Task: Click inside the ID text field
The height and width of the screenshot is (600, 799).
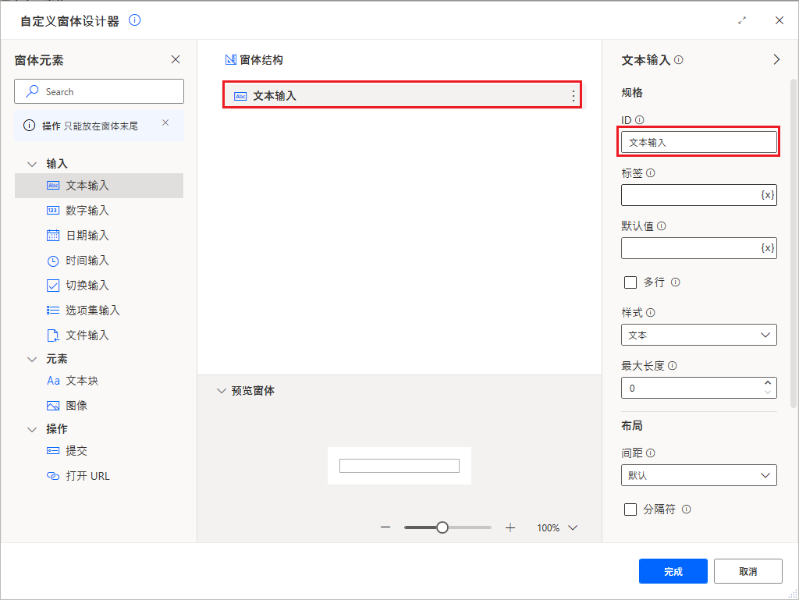Action: point(698,141)
